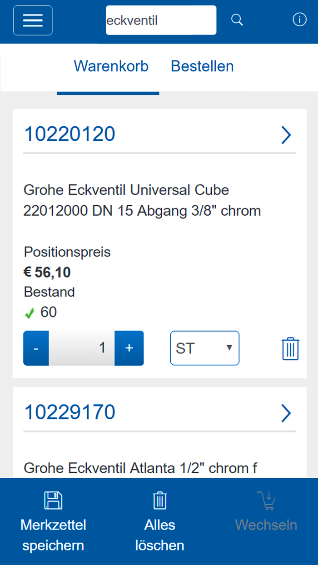Click the Merkzettel speichern floppy disk icon
The height and width of the screenshot is (565, 318).
53,501
